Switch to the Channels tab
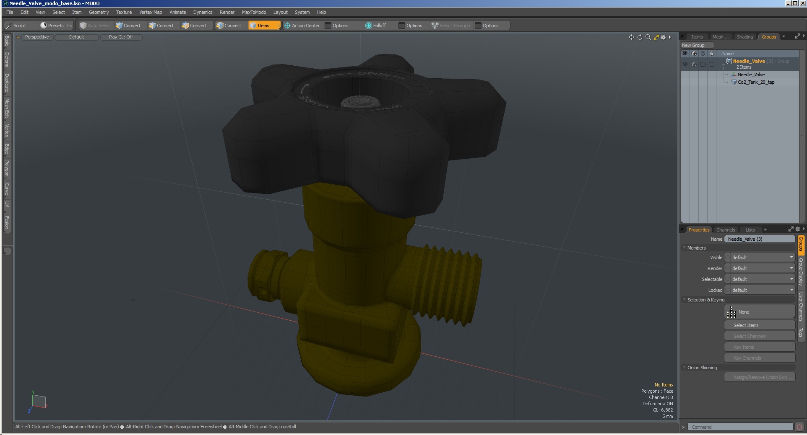The width and height of the screenshot is (807, 435). pyautogui.click(x=726, y=230)
